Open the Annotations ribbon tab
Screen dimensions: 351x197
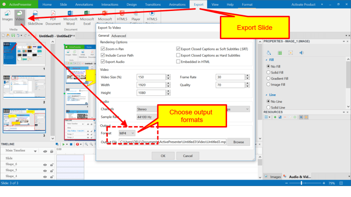click(84, 4)
